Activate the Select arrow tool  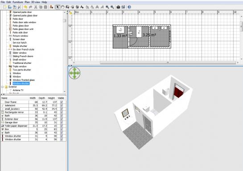tap(58, 7)
